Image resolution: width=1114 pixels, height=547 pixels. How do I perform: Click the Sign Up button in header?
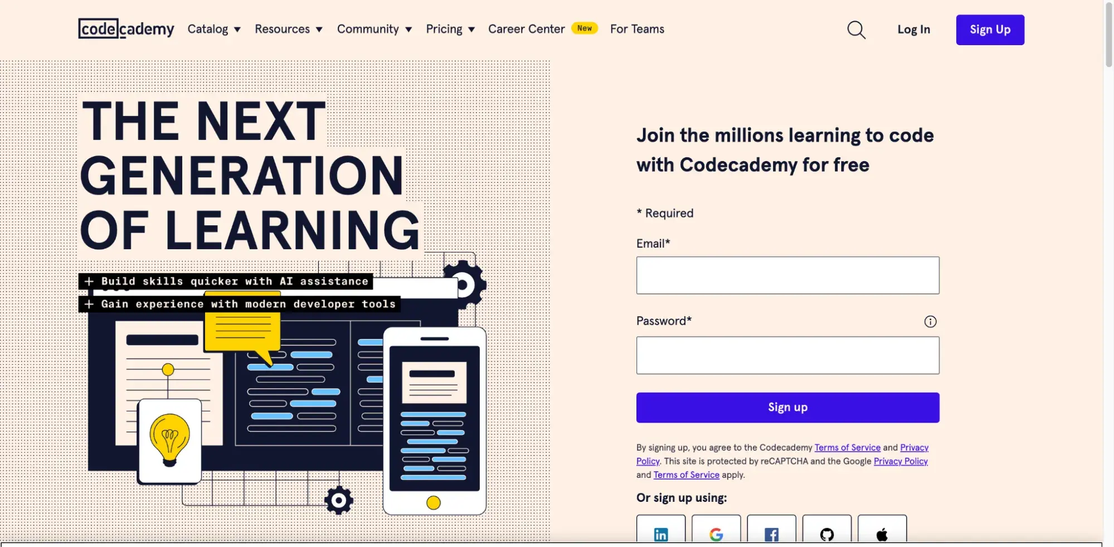[x=990, y=30]
